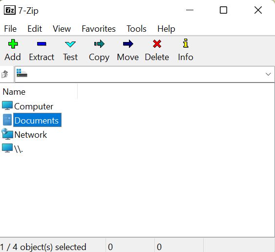This screenshot has height=252, width=275.
Task: Click the Delete button label
Action: (x=157, y=57)
